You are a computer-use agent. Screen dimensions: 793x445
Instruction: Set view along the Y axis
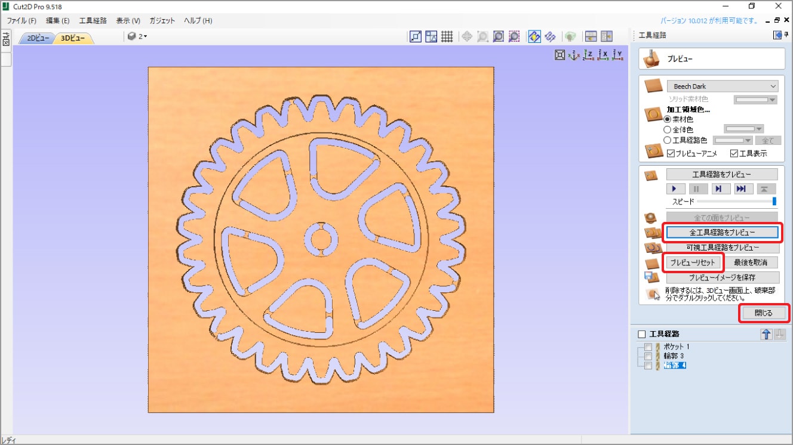[x=617, y=55]
